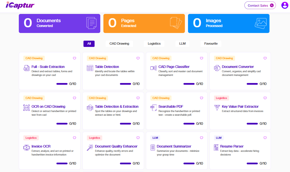The image size is (290, 172).
Task: Click the Document Converter icon
Action: coord(217,68)
